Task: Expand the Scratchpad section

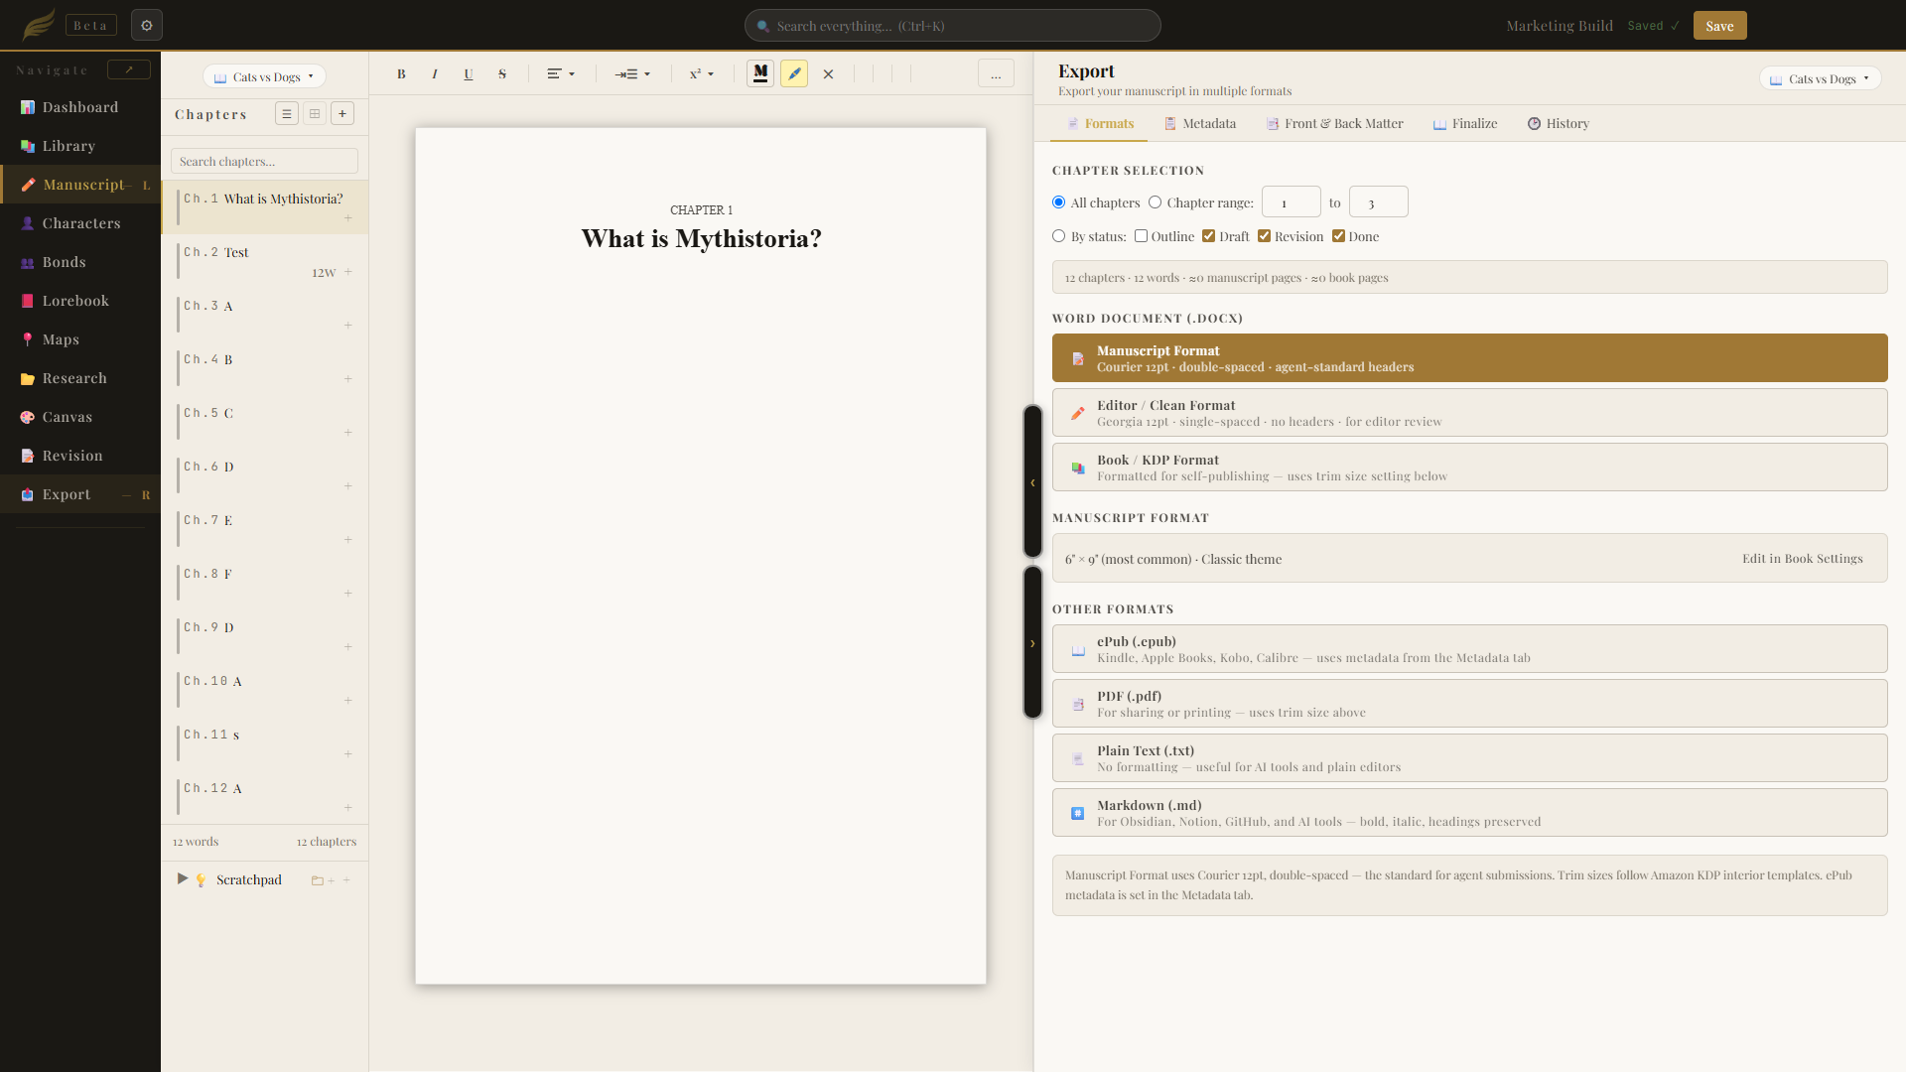Action: pos(183,878)
